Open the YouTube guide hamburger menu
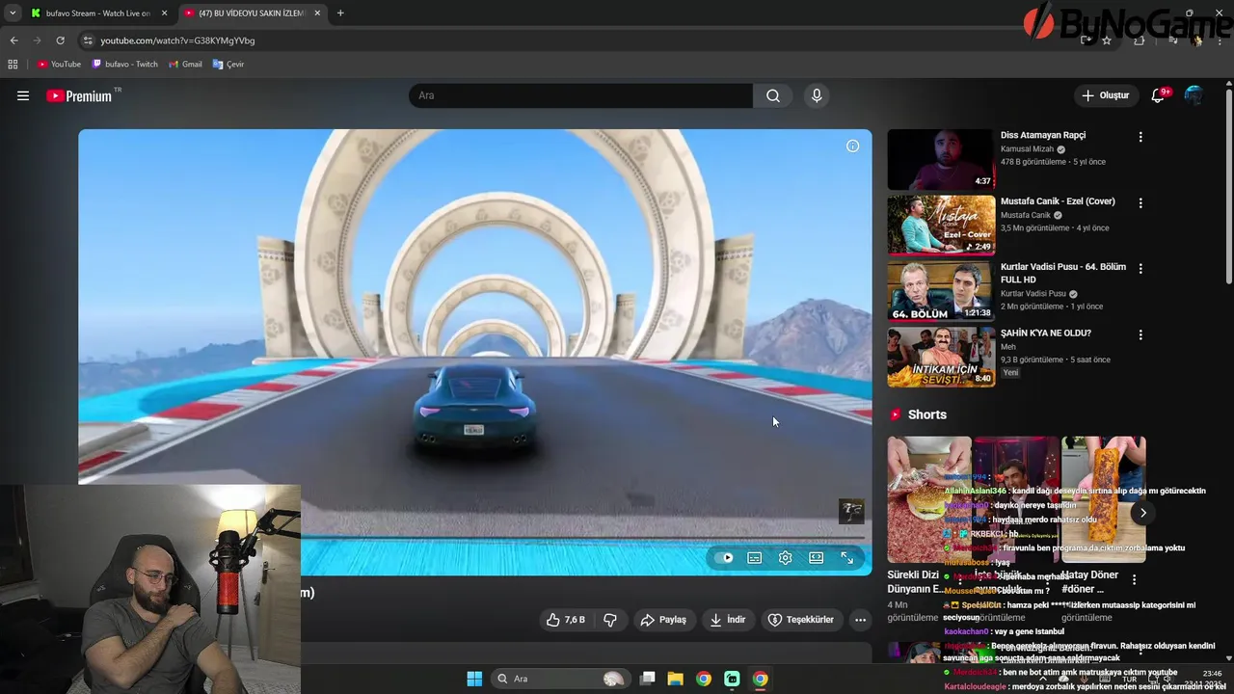Image resolution: width=1234 pixels, height=694 pixels. (x=23, y=95)
